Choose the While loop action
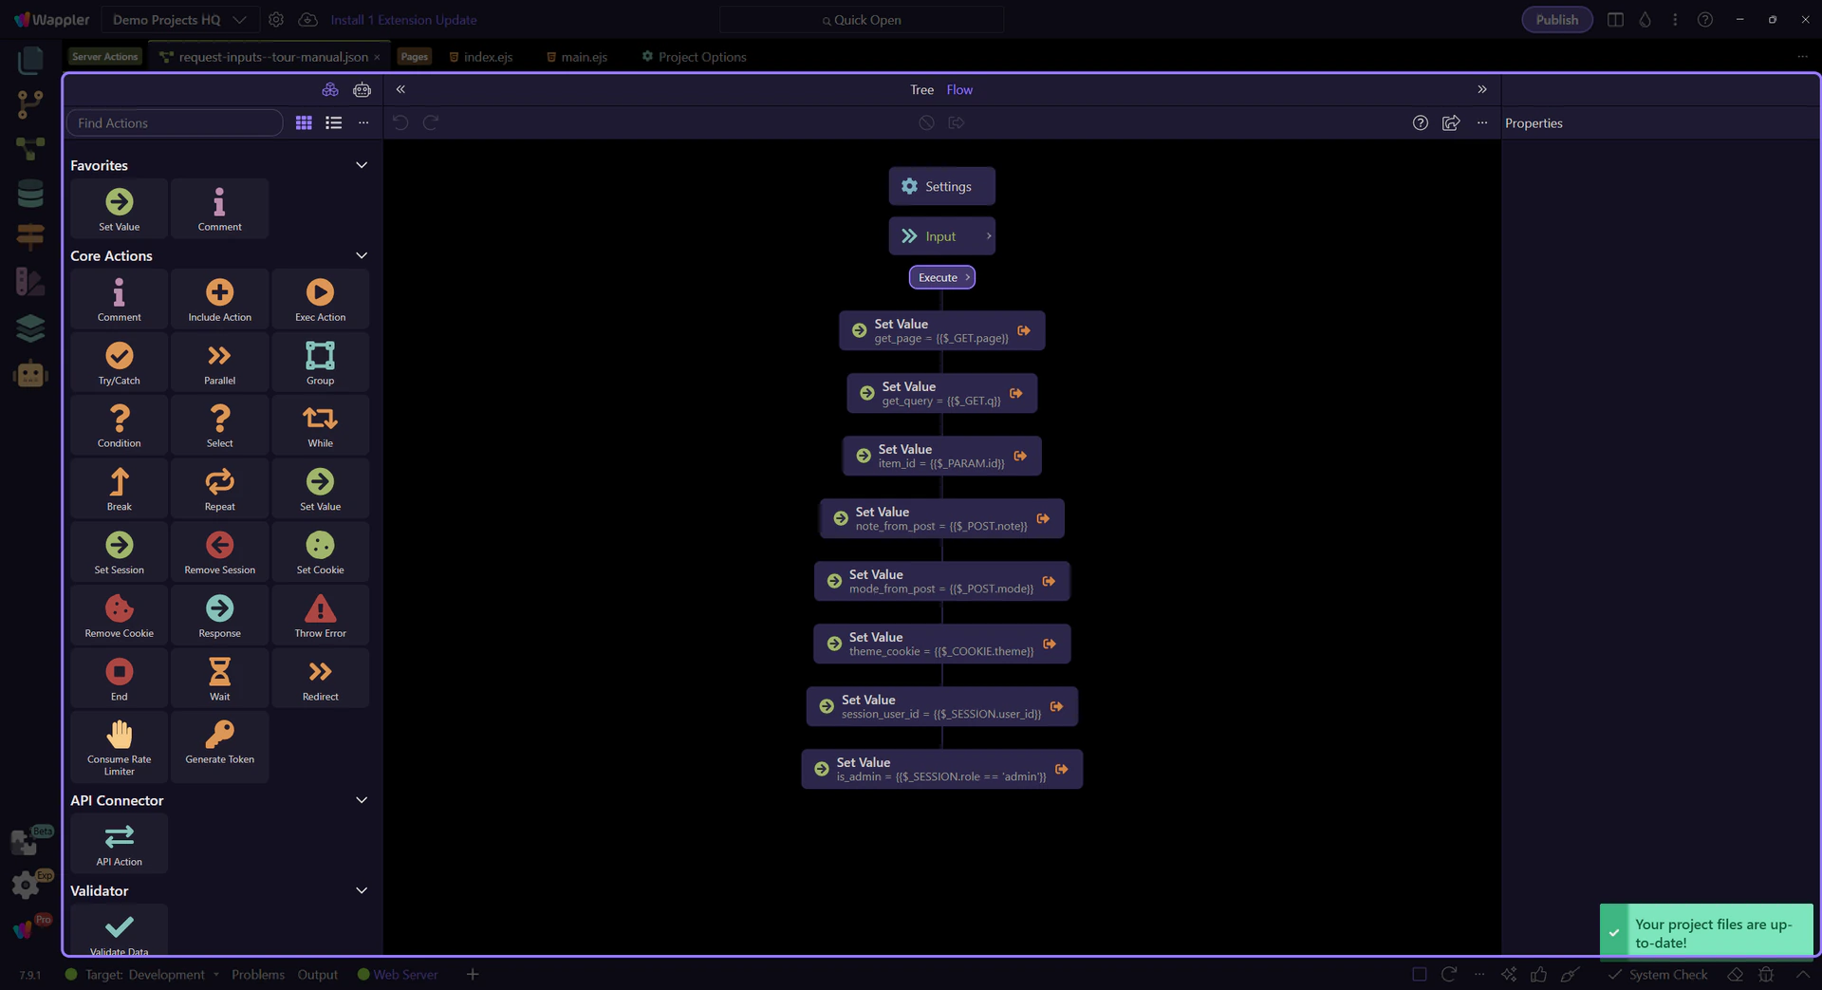The height and width of the screenshot is (990, 1822). tap(320, 424)
